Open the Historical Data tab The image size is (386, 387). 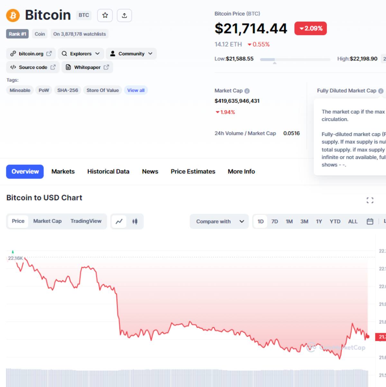[x=108, y=171]
